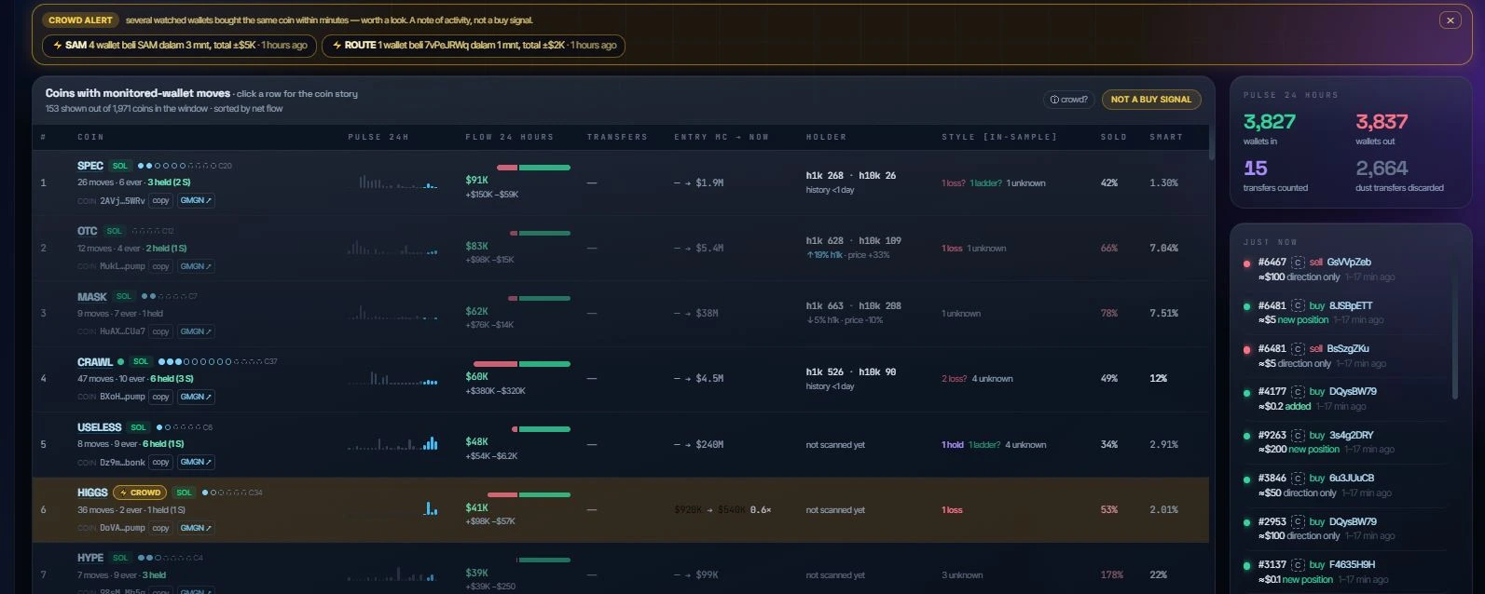Viewport: 1485px width, 594px height.
Task: Click the NOT A BUY SIGNAL badge
Action: point(1151,100)
